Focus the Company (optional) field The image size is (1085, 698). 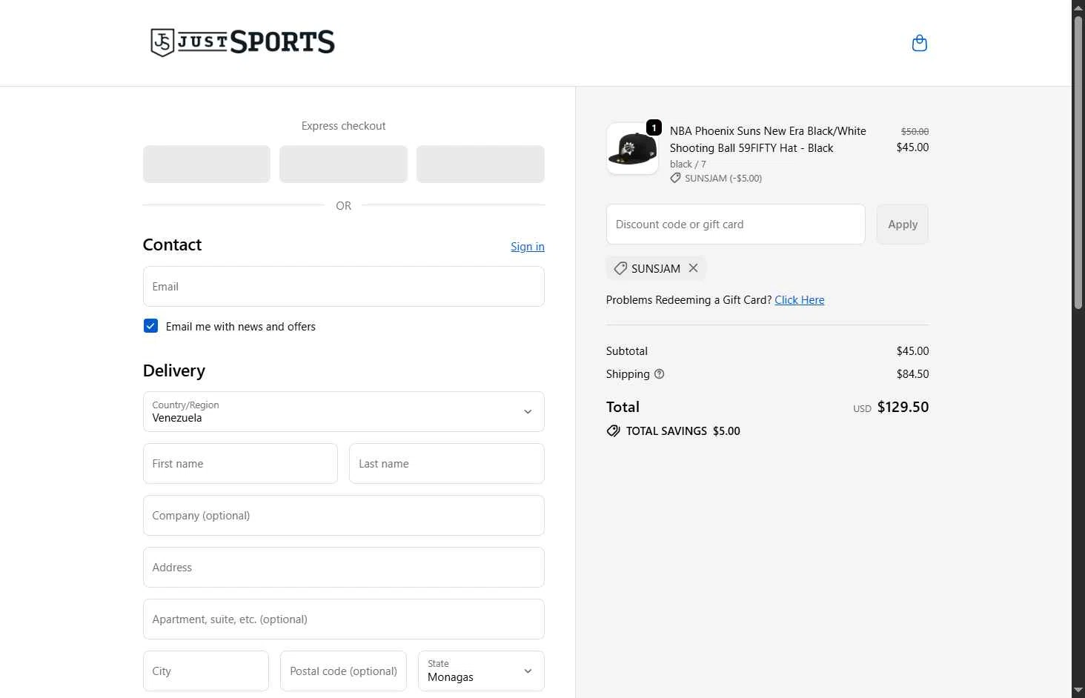[343, 516]
